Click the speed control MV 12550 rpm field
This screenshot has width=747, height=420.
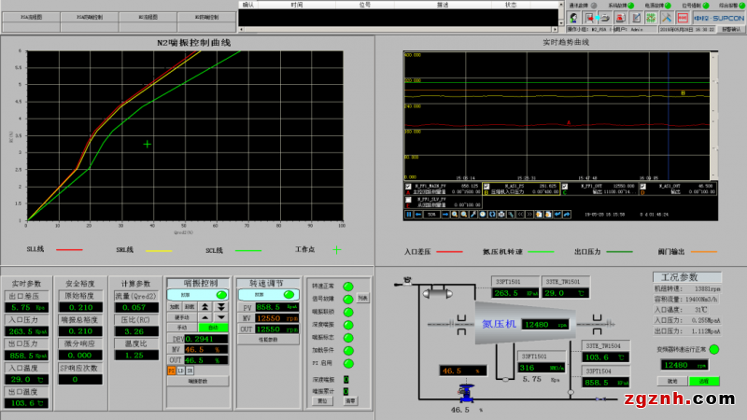pos(276,318)
